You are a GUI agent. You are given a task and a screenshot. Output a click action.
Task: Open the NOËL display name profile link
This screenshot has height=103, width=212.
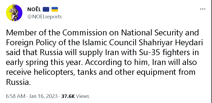[x=34, y=9]
